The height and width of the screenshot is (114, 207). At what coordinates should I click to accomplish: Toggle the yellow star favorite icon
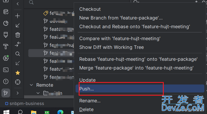coord(18,73)
